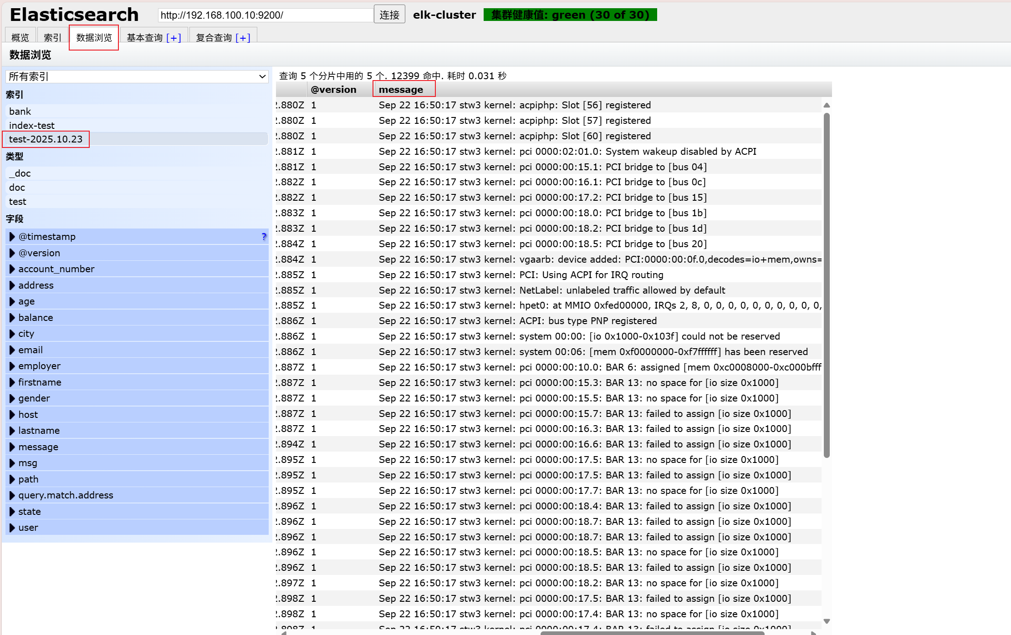This screenshot has width=1011, height=635.
Task: Click the vertical scrollbar thumb in results
Action: click(827, 284)
